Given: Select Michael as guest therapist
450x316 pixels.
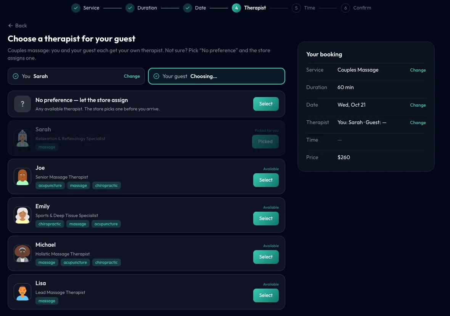Looking at the screenshot, I should [266, 257].
